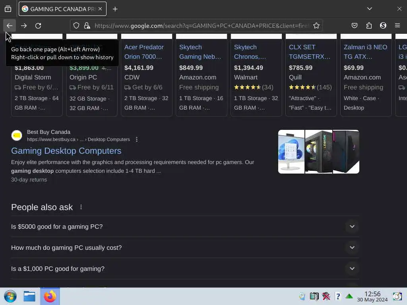The height and width of the screenshot is (305, 407).
Task: Click the Best Buy Canada site name
Action: (x=48, y=132)
